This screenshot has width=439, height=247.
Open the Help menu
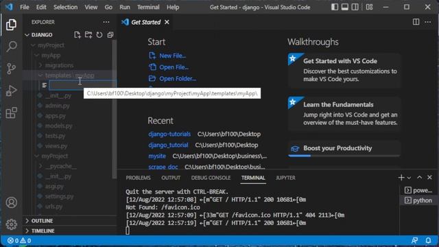pos(173,7)
